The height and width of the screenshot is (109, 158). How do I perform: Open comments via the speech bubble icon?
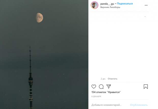101,87
